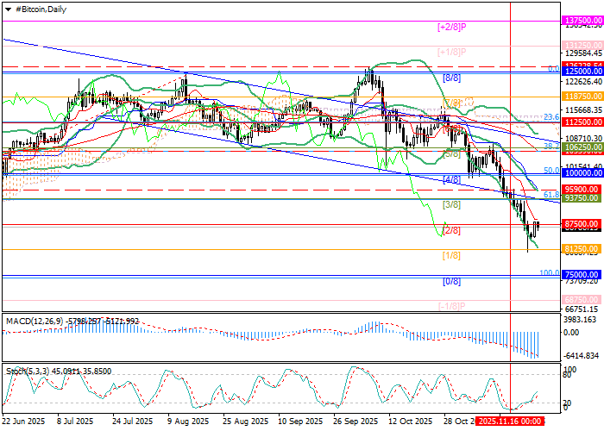Viewport: 604px width, 431px height.
Task: Select the 118750.00 orange price tag
Action: pyautogui.click(x=582, y=97)
